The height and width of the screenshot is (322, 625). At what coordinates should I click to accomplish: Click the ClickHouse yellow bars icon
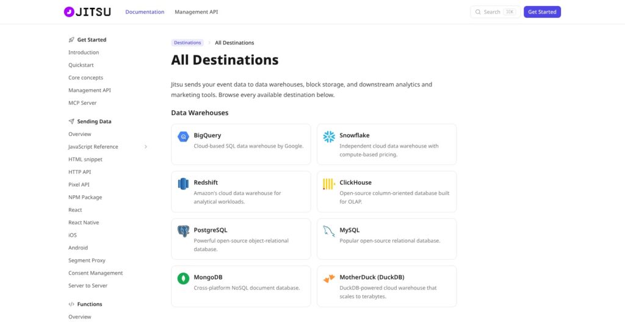click(x=328, y=184)
